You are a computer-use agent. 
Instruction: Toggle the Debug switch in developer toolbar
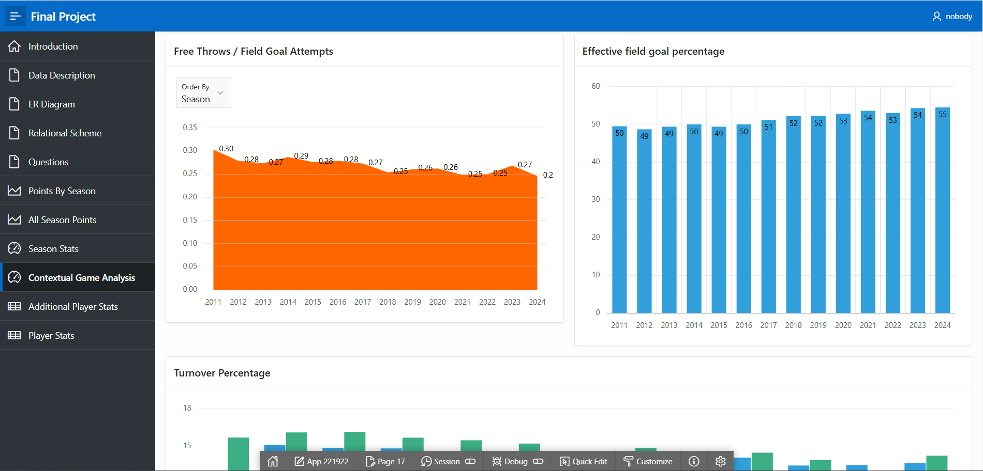click(x=538, y=461)
